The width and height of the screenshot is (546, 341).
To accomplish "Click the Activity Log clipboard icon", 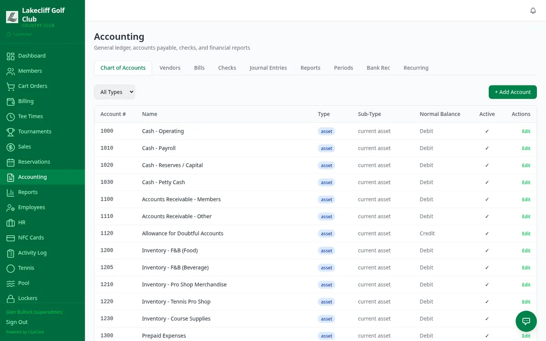I will click(10, 253).
